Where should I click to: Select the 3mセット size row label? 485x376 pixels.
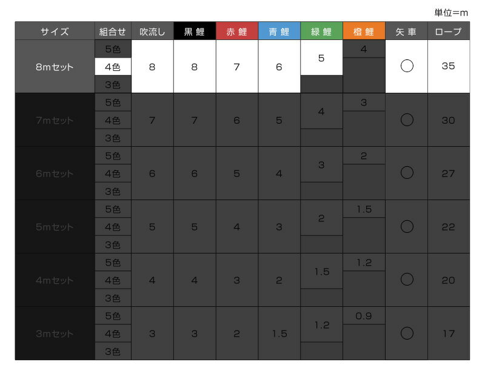coord(55,334)
